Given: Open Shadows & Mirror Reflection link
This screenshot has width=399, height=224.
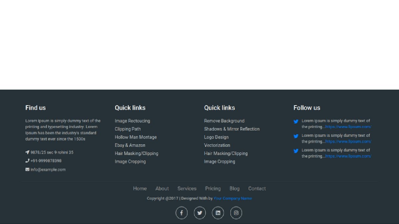Looking at the screenshot, I should click(x=232, y=129).
